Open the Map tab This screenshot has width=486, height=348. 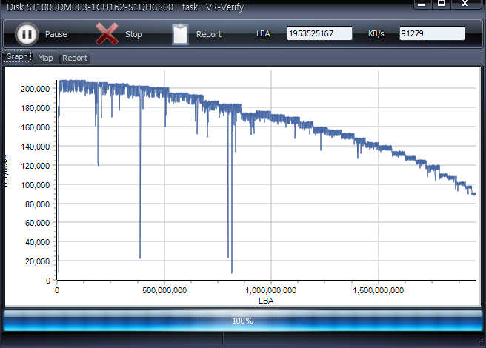click(45, 58)
